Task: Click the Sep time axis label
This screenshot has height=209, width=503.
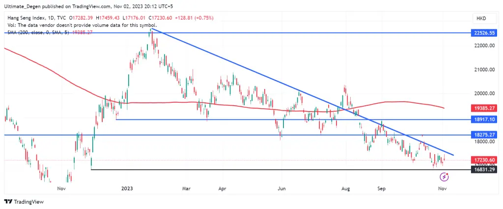Action: point(381,188)
